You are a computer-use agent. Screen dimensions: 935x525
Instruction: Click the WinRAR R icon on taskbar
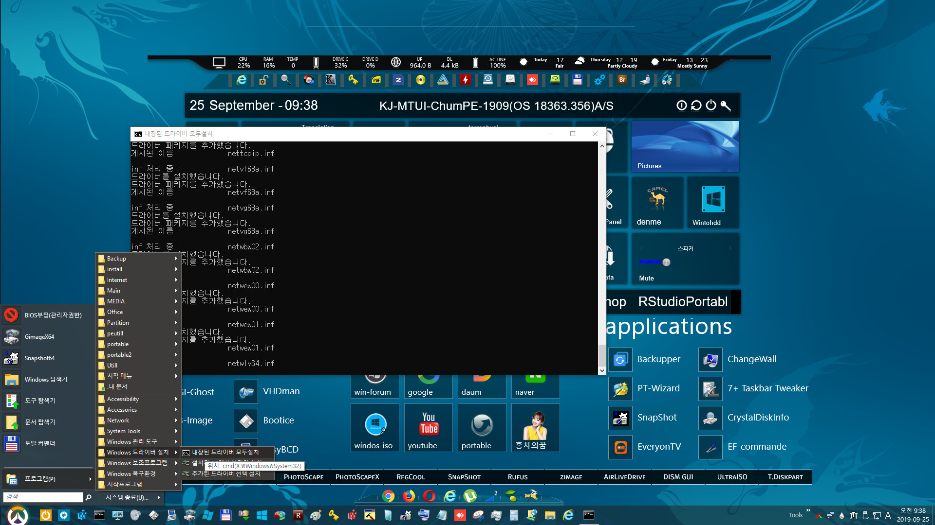(x=298, y=515)
